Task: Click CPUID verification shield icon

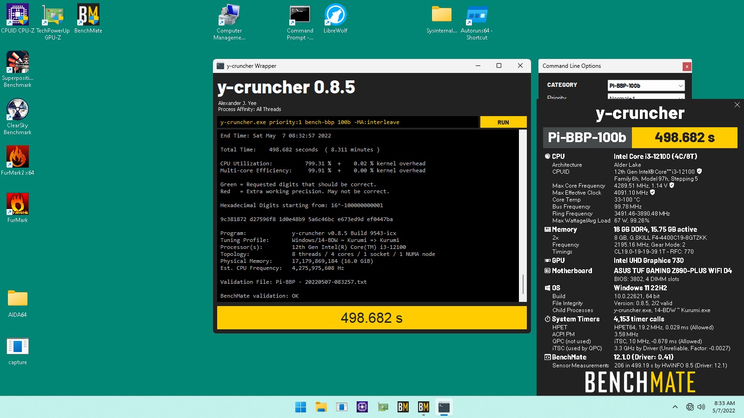Action: pyautogui.click(x=699, y=171)
